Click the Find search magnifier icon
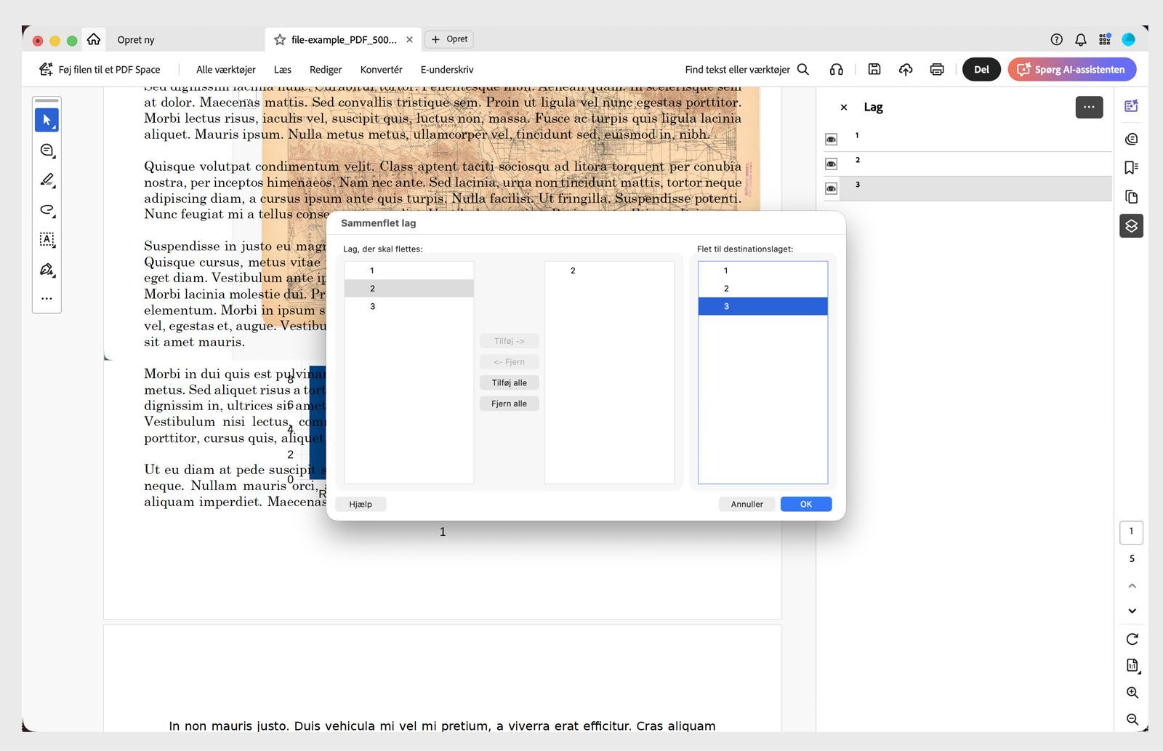The height and width of the screenshot is (751, 1163). (x=803, y=70)
